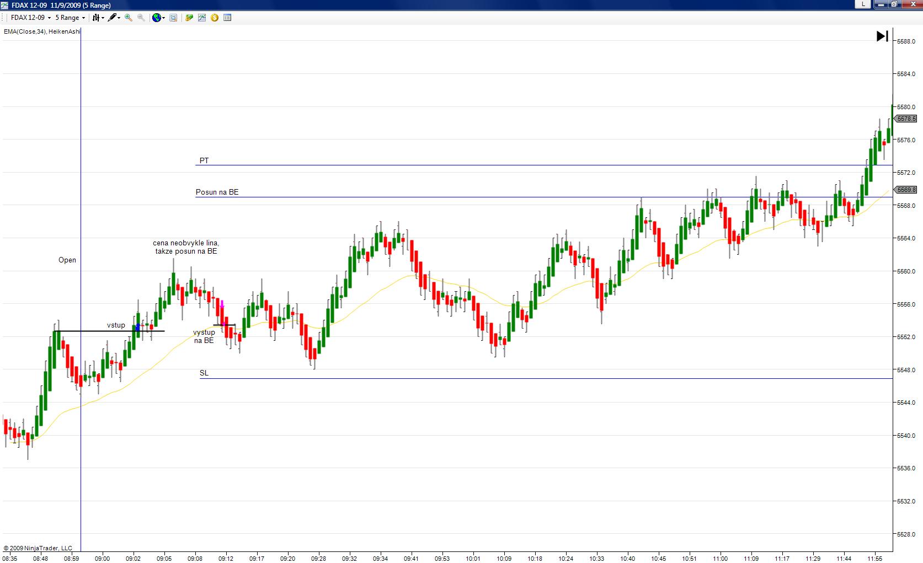
Task: Click the 11:00 time axis label
Action: [x=721, y=559]
